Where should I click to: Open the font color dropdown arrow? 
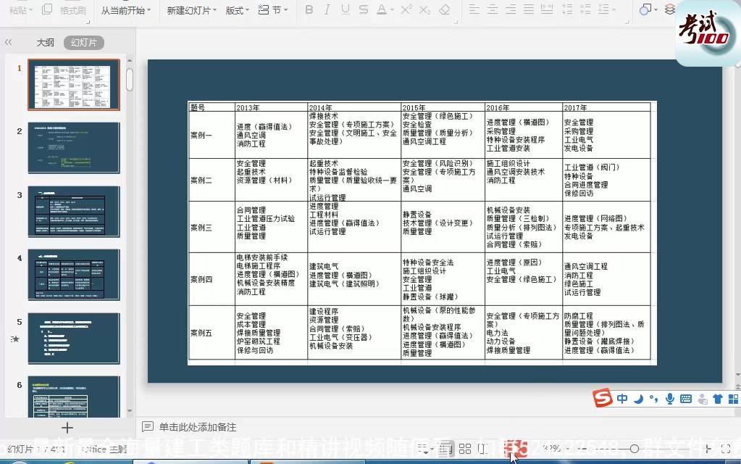click(x=392, y=9)
